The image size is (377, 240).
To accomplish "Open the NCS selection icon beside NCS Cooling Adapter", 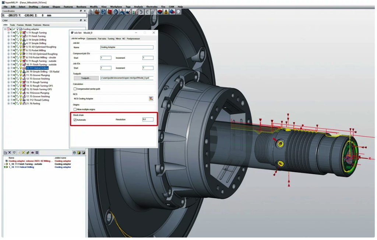I will [x=151, y=98].
